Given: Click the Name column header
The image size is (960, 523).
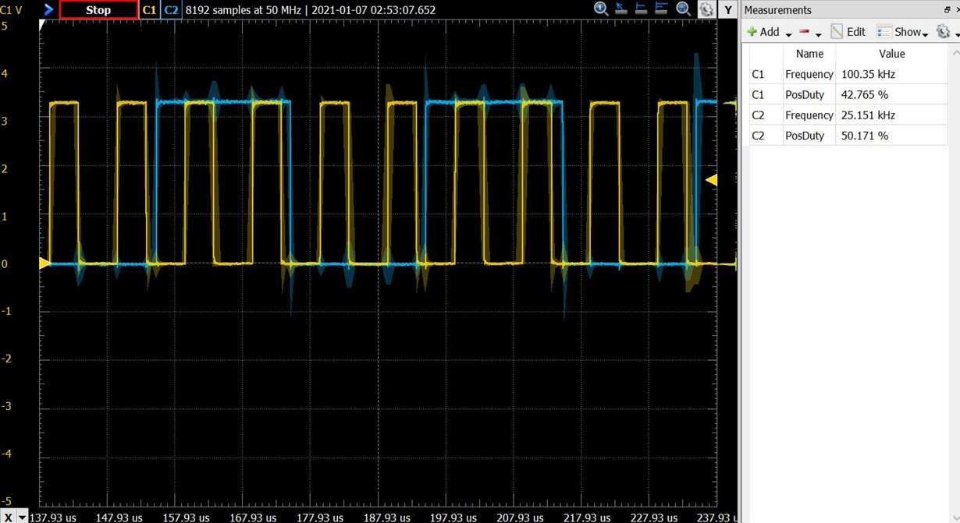Looking at the screenshot, I should click(x=809, y=54).
